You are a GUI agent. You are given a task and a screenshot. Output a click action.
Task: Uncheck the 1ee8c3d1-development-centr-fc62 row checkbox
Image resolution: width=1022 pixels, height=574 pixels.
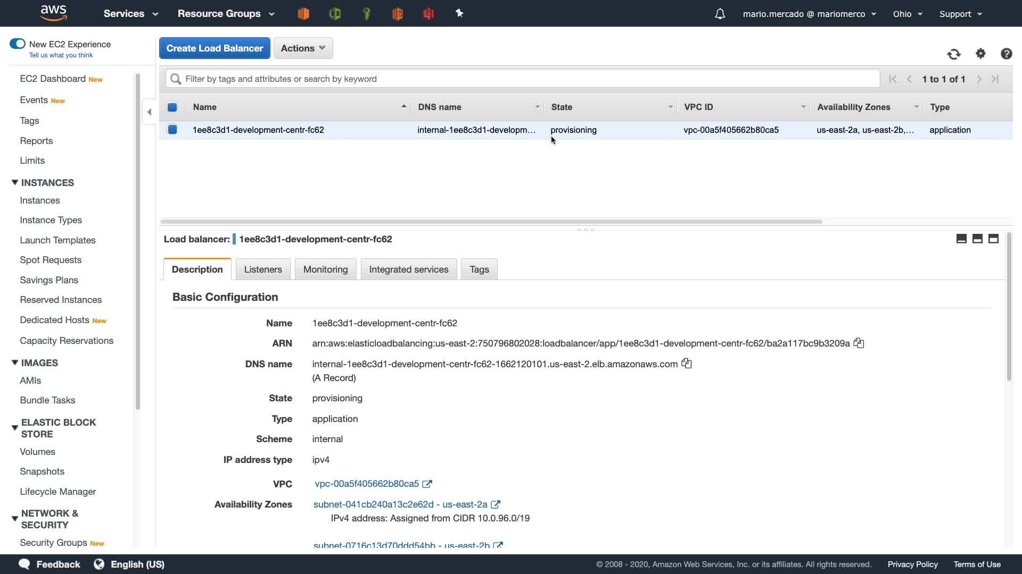click(x=172, y=130)
